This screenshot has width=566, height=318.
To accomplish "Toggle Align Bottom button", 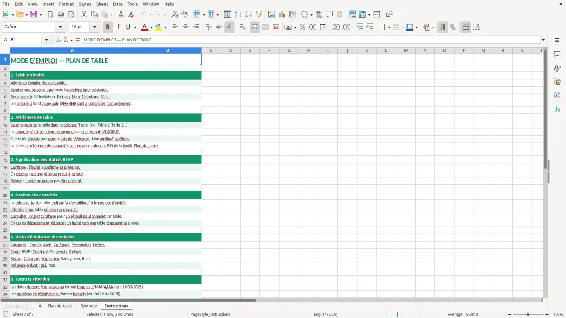I will pos(229,27).
